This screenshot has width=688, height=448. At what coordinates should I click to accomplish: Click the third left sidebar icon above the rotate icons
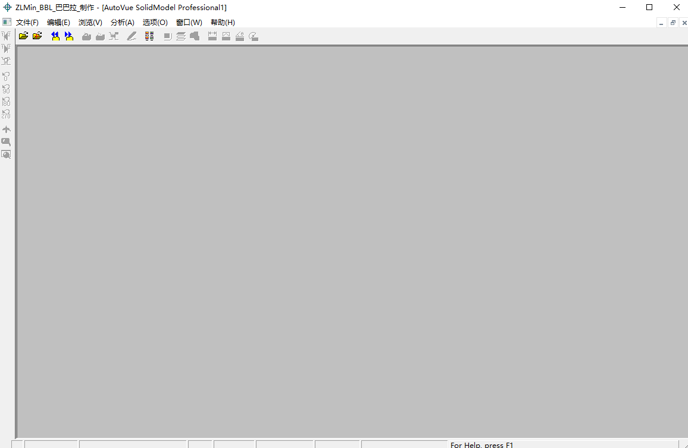[x=6, y=61]
